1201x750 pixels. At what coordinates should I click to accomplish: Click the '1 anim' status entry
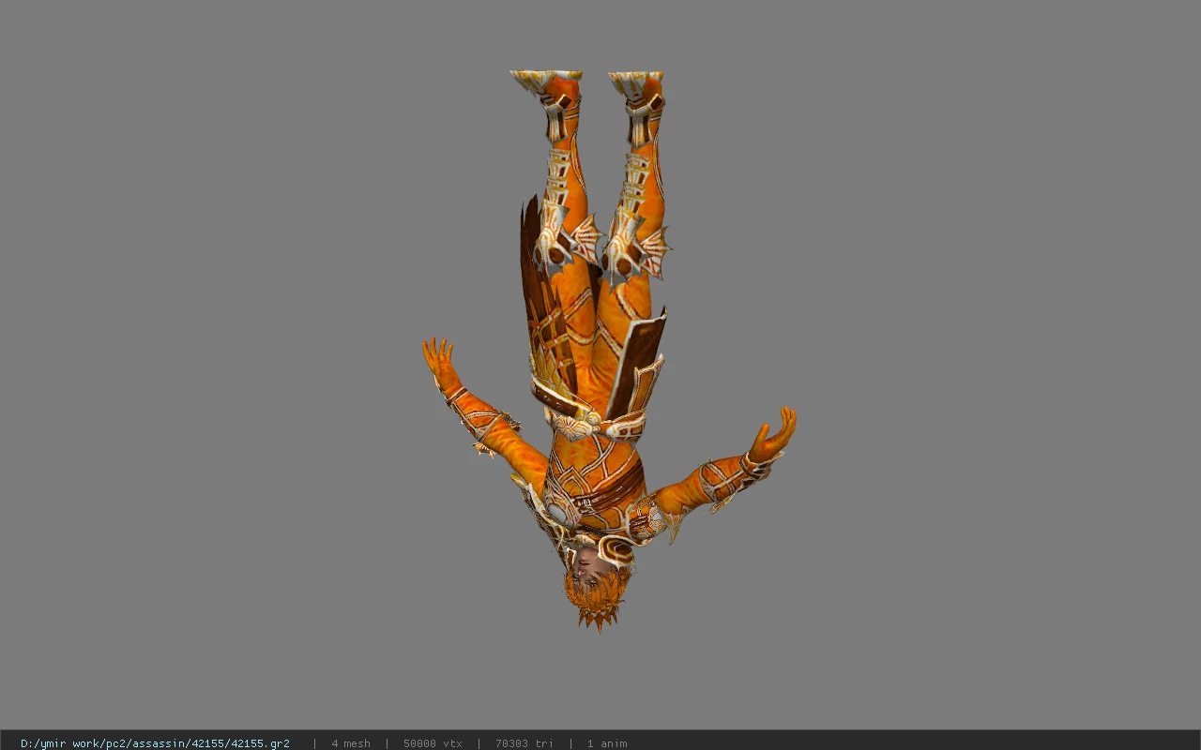tap(607, 743)
